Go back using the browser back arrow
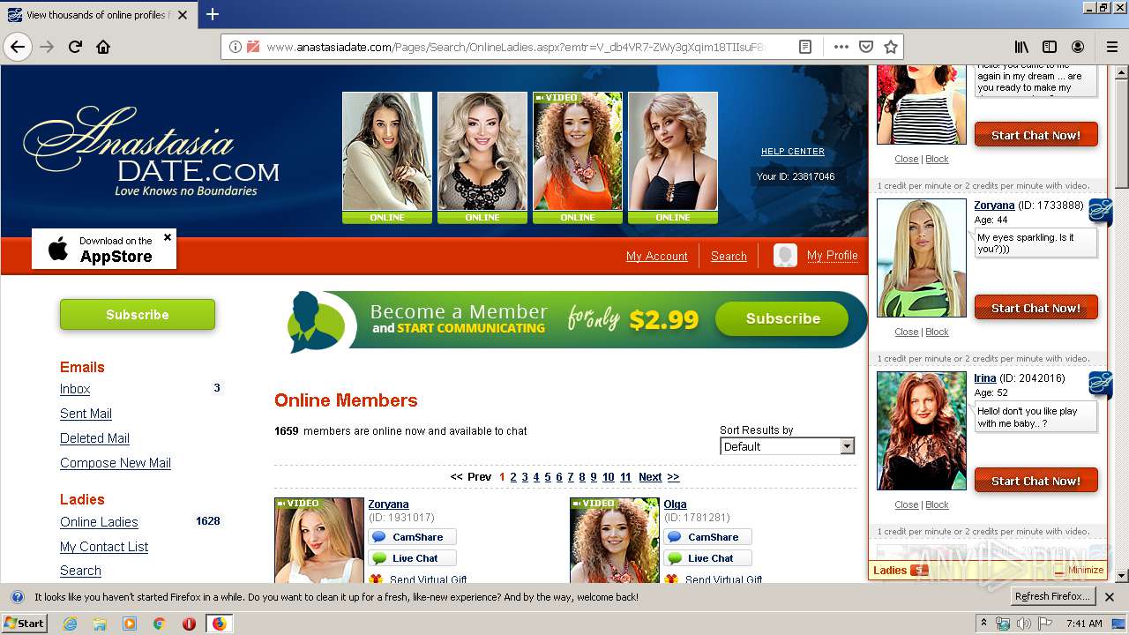Viewport: 1129px width, 635px height. [18, 47]
